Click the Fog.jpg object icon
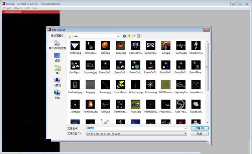Image resolution: width=252 pixels, height=154 pixels. 90,85
